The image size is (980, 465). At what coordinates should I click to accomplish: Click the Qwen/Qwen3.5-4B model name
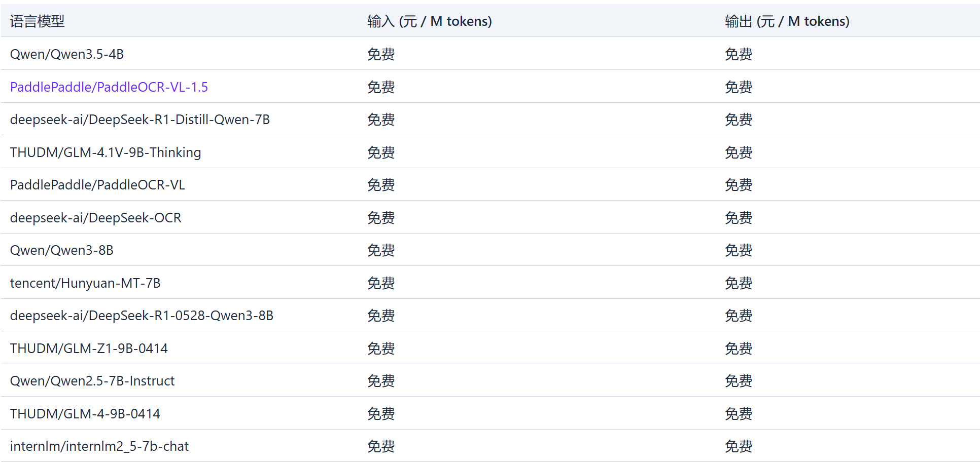[x=67, y=54]
